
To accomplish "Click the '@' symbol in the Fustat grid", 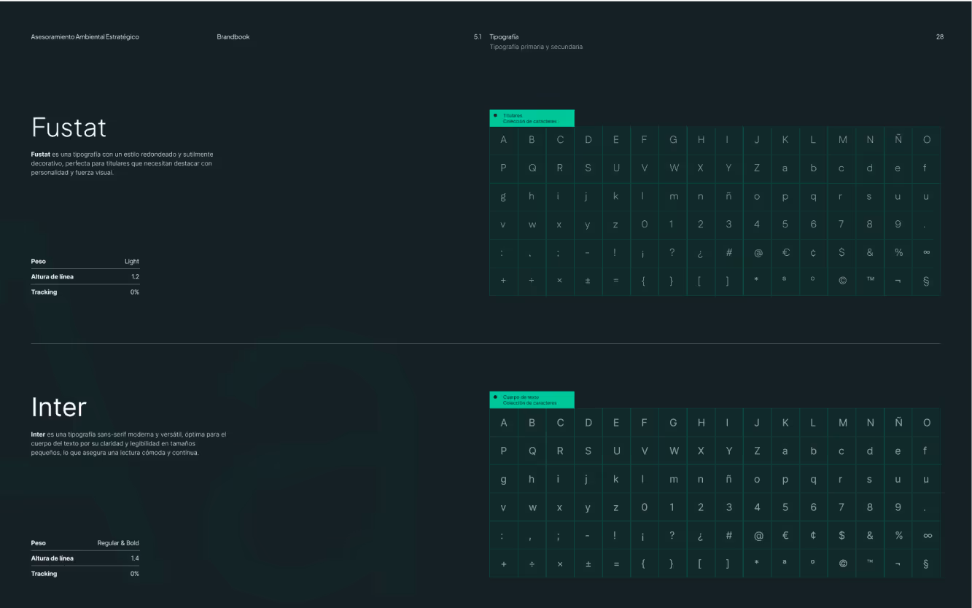I will [x=758, y=253].
